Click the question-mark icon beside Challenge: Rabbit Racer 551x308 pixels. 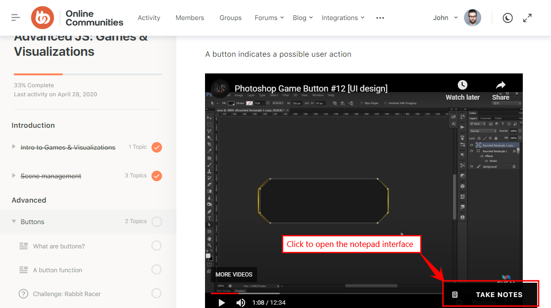(x=24, y=294)
